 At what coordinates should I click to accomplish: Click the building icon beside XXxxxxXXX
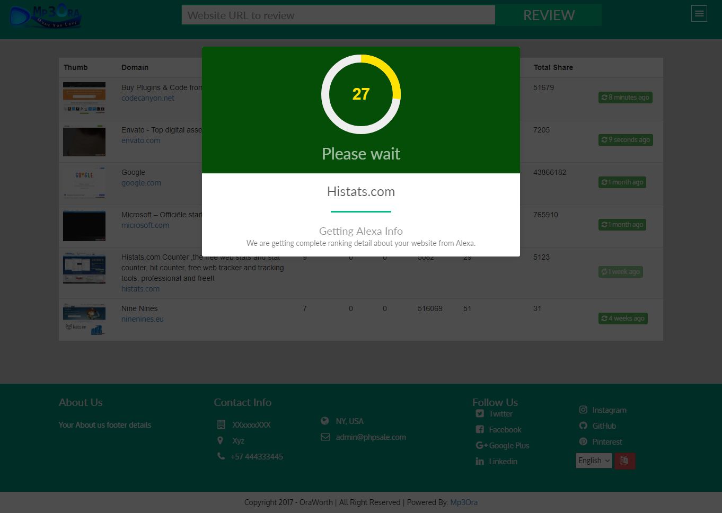click(221, 424)
